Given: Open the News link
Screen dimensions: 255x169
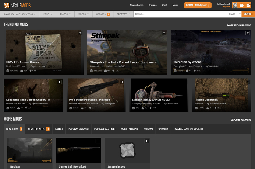Looking at the screenshot, I should click(x=176, y=5).
